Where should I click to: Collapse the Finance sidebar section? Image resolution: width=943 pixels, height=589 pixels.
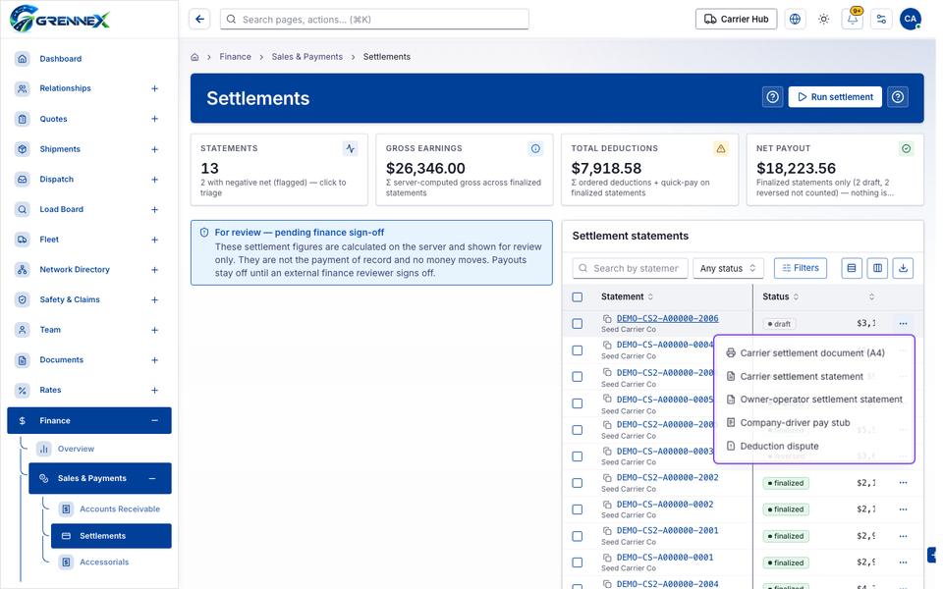tap(154, 421)
